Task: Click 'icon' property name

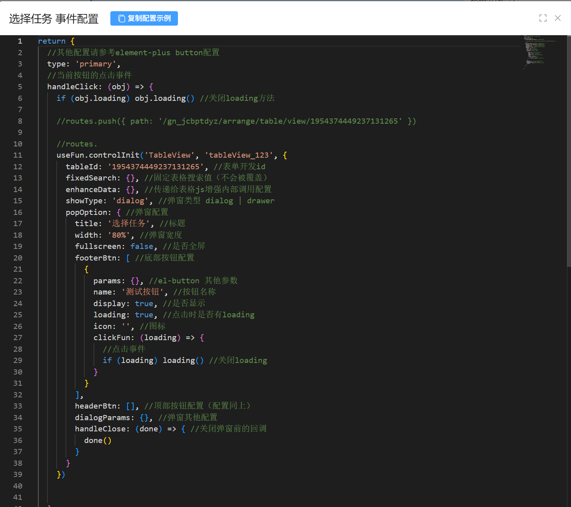Action: 102,326
